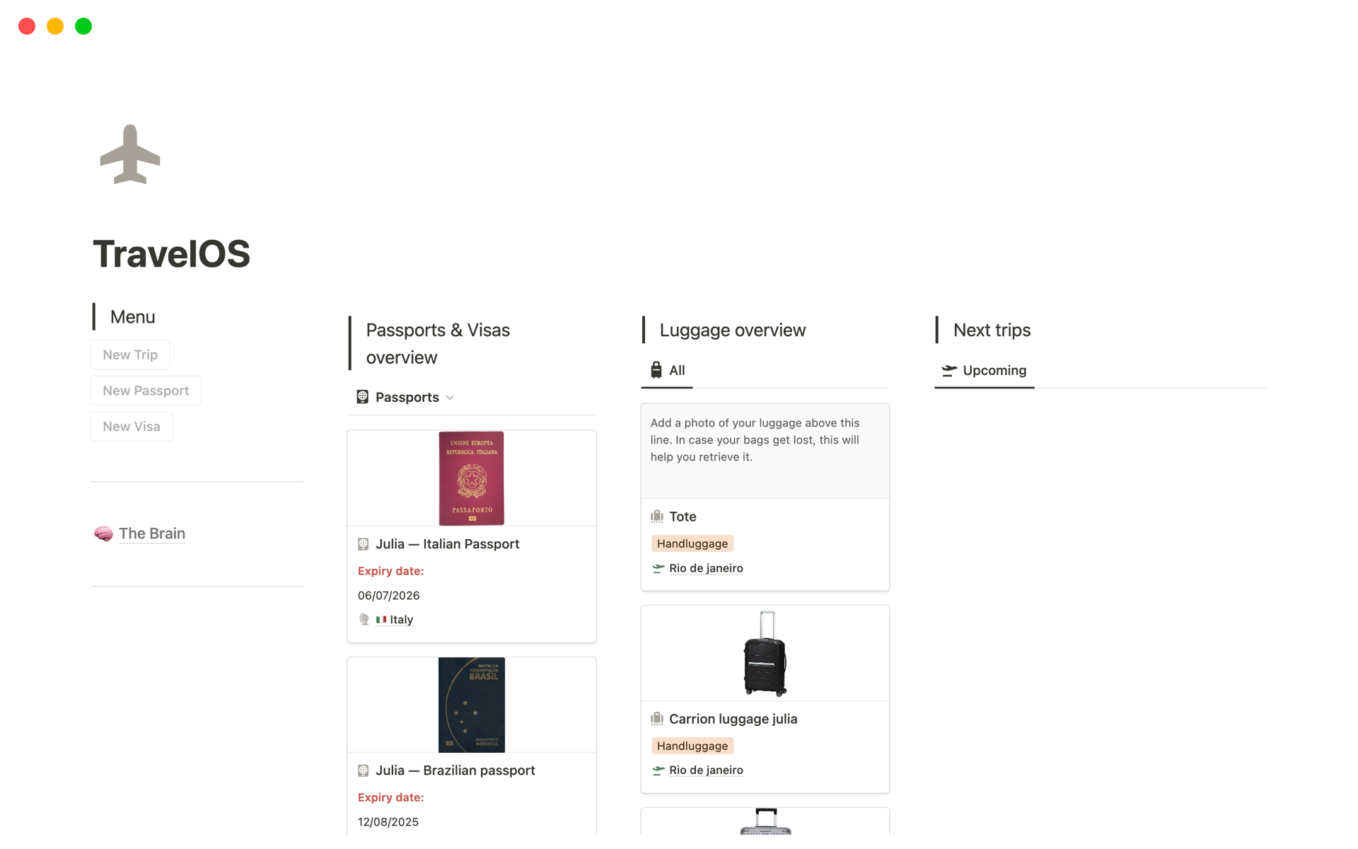Click the suitcase icon next to Tote
The height and width of the screenshot is (849, 1358).
[657, 516]
